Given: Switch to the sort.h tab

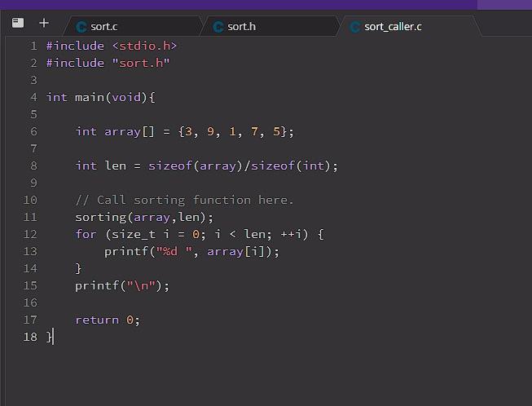Looking at the screenshot, I should pyautogui.click(x=270, y=26).
